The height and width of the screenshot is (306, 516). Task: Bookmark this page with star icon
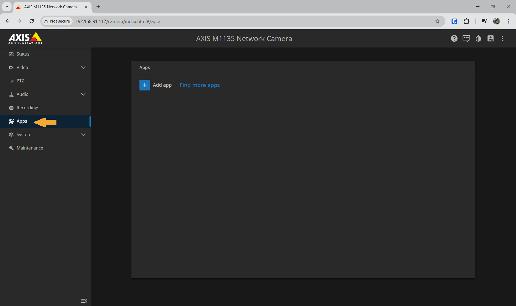(x=437, y=21)
